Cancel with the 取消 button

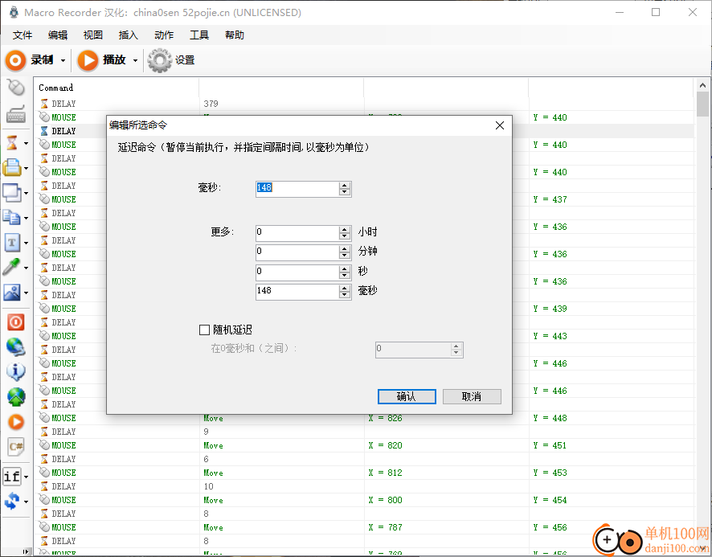coord(472,396)
